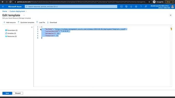
Task: Click the search magnifier icon
Action: (27, 7)
